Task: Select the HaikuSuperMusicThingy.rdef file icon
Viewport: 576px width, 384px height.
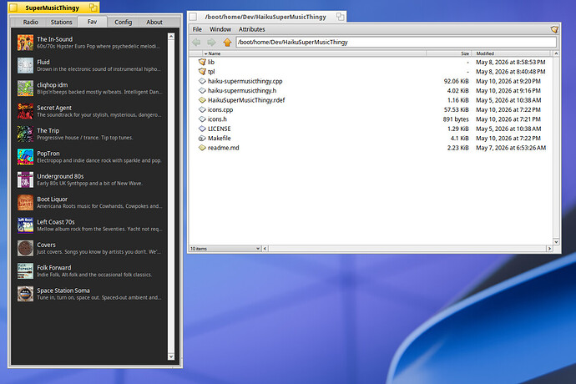Action: point(202,100)
